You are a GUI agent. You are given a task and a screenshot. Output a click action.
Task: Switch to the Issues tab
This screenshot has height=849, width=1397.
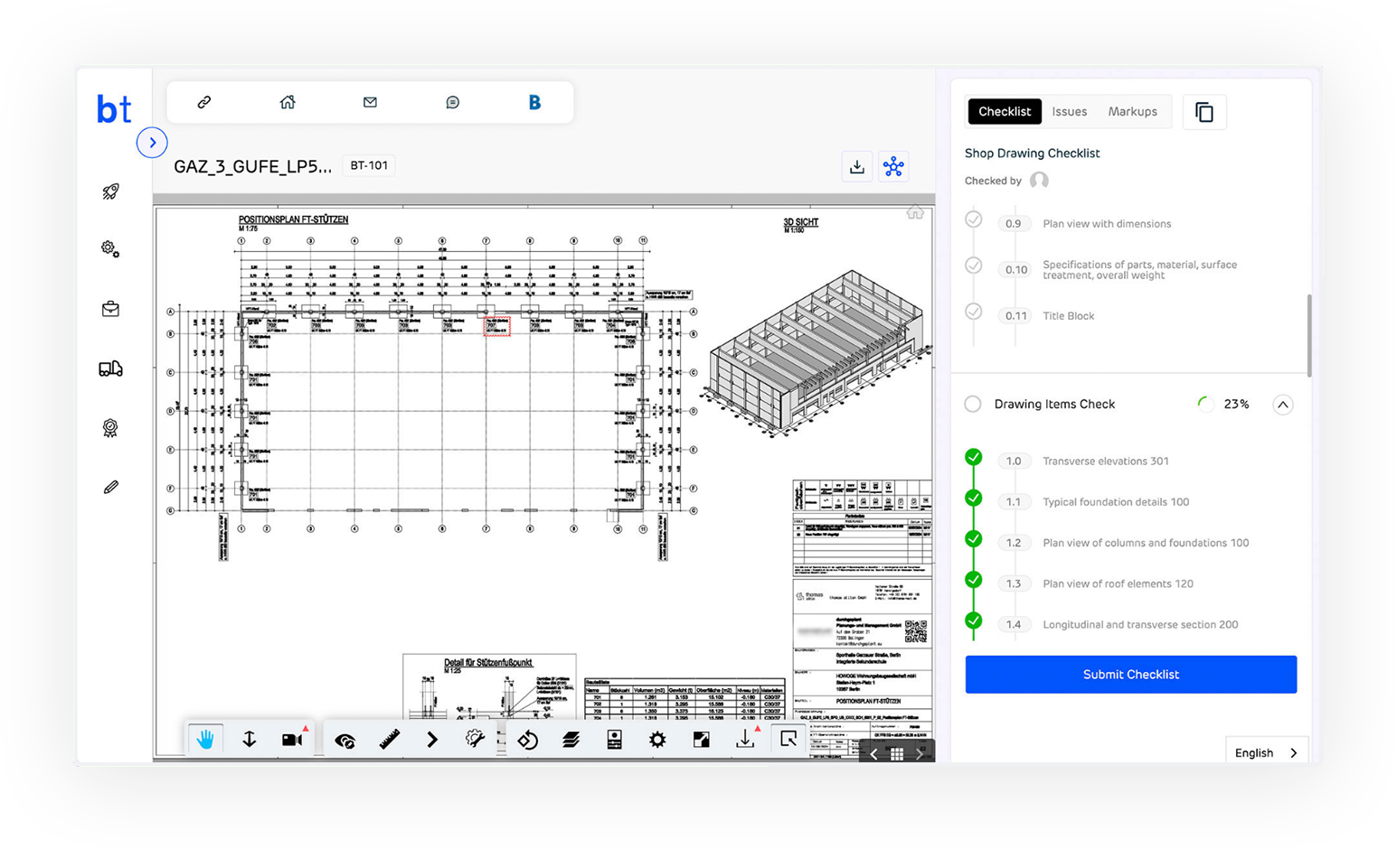tap(1069, 111)
